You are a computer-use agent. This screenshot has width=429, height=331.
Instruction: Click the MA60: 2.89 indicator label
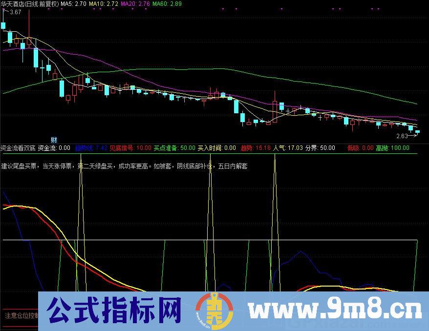point(167,4)
